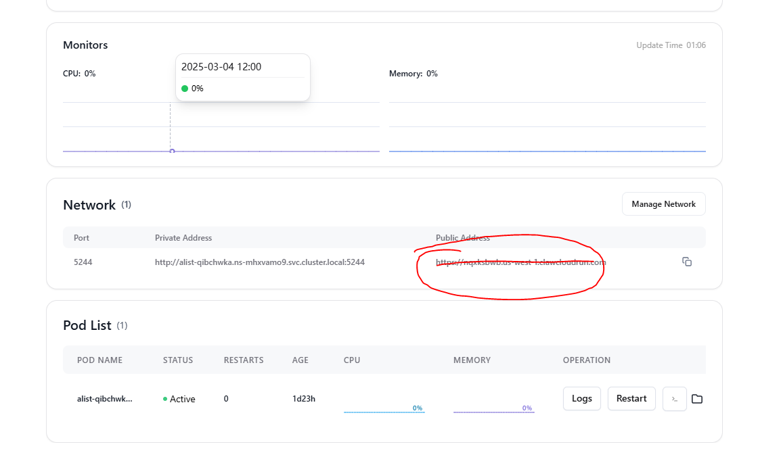Open Logs for the alist pod
This screenshot has height=457, width=781.
(581, 399)
